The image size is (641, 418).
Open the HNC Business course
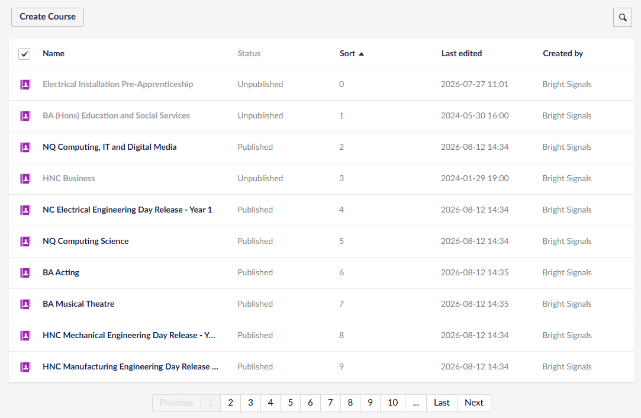(69, 178)
